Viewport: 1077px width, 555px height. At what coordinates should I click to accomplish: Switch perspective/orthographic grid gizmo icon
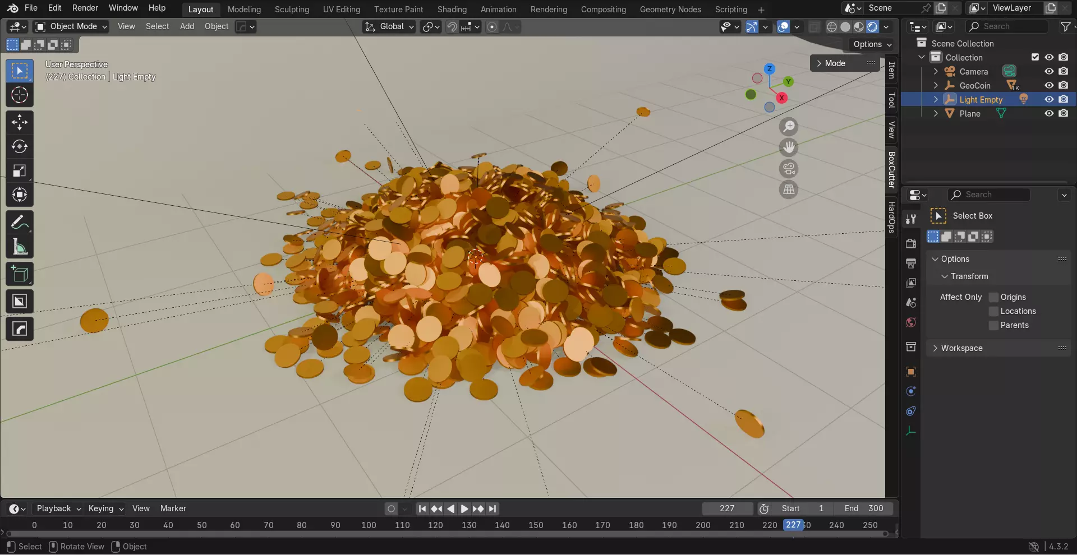tap(789, 189)
